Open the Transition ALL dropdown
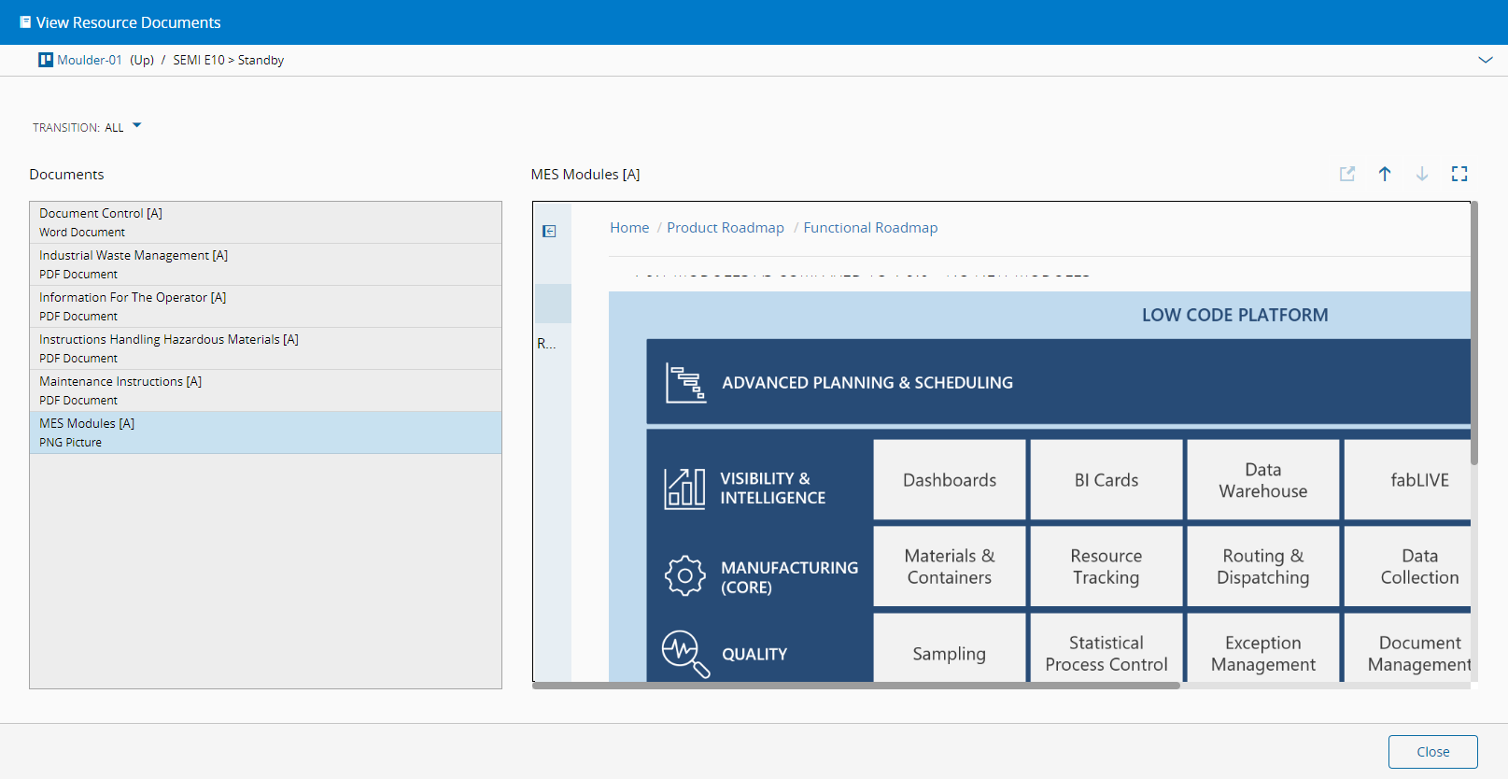The image size is (1508, 779). point(136,126)
